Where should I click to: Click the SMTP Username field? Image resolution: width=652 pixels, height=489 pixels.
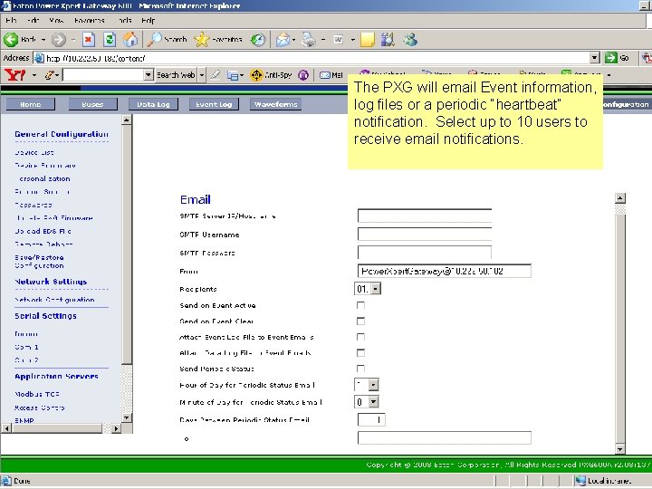[x=424, y=235]
